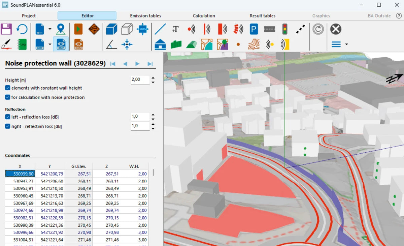Select X coordinate cell 530939,80
The image size is (404, 246).
(x=20, y=174)
